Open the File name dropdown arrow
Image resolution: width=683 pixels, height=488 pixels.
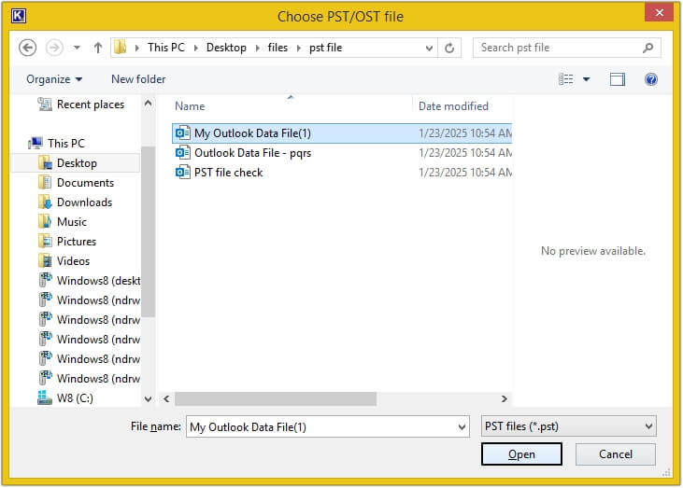point(462,427)
